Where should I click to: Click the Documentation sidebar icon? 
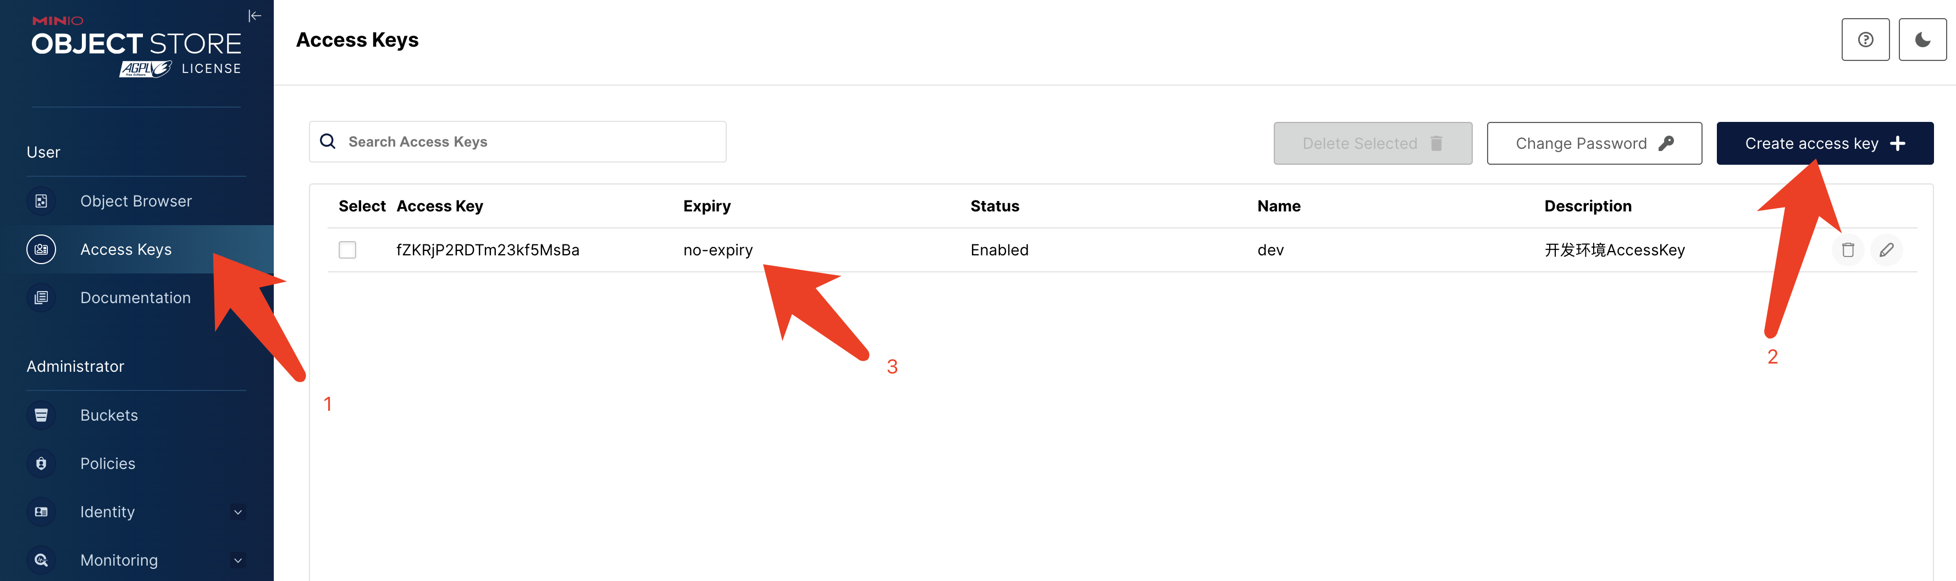pos(41,297)
